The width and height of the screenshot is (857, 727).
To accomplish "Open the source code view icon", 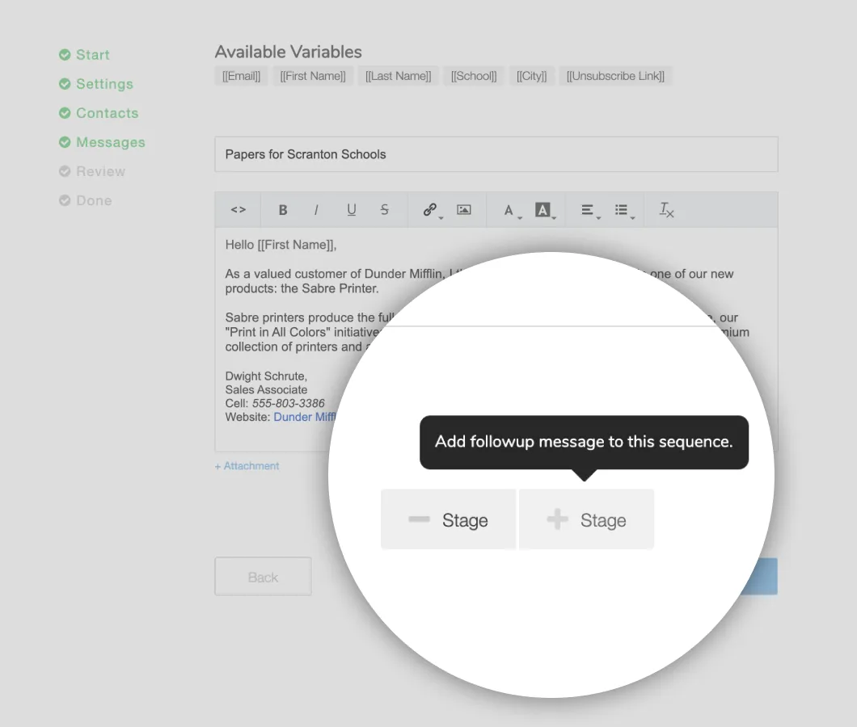I will click(239, 210).
